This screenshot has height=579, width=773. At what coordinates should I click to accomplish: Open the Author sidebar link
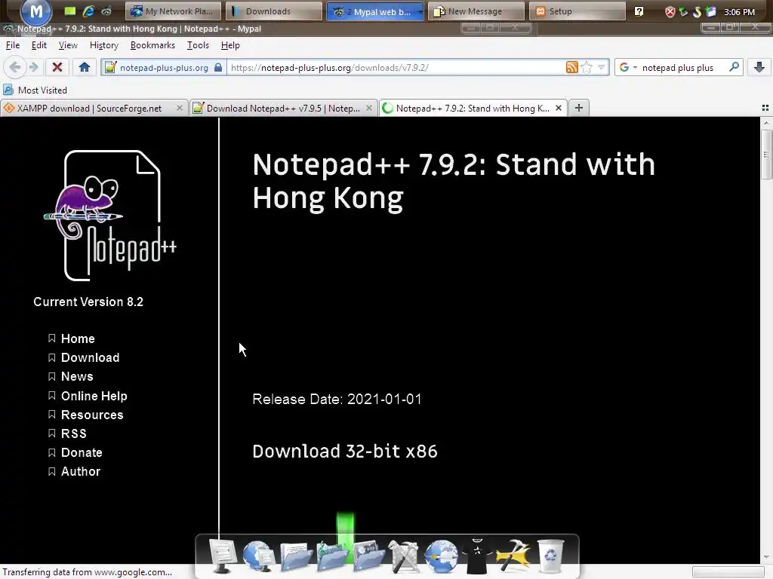(81, 471)
